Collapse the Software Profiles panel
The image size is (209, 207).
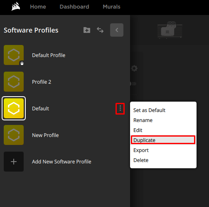pos(117,30)
